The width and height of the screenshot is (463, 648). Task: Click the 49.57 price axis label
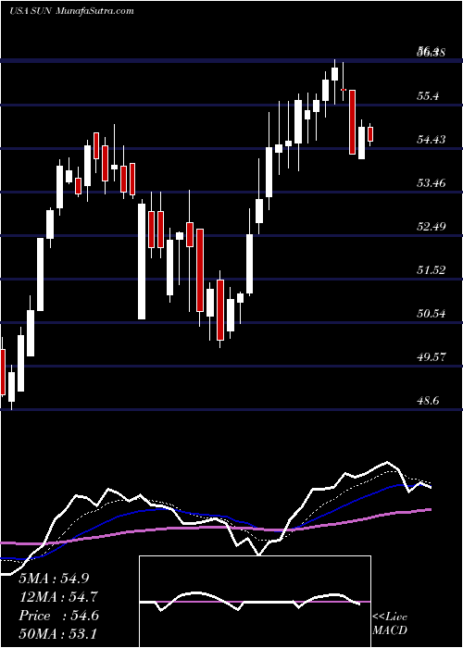432,356
